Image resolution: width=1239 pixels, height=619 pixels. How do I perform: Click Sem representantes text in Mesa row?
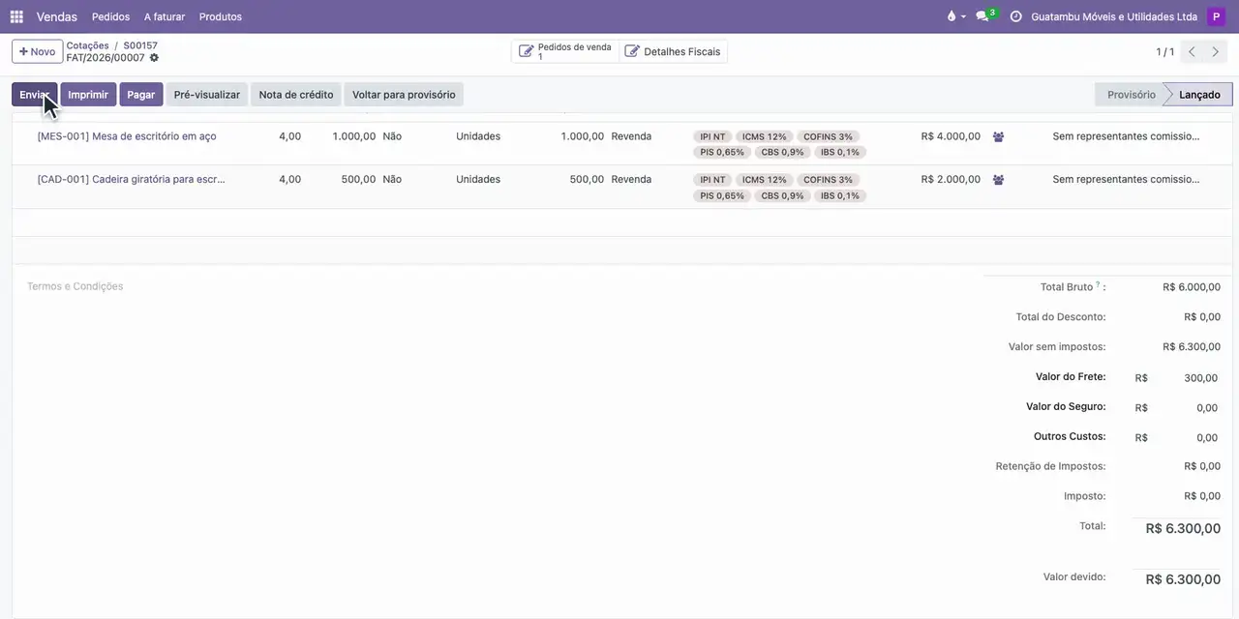pos(1126,136)
